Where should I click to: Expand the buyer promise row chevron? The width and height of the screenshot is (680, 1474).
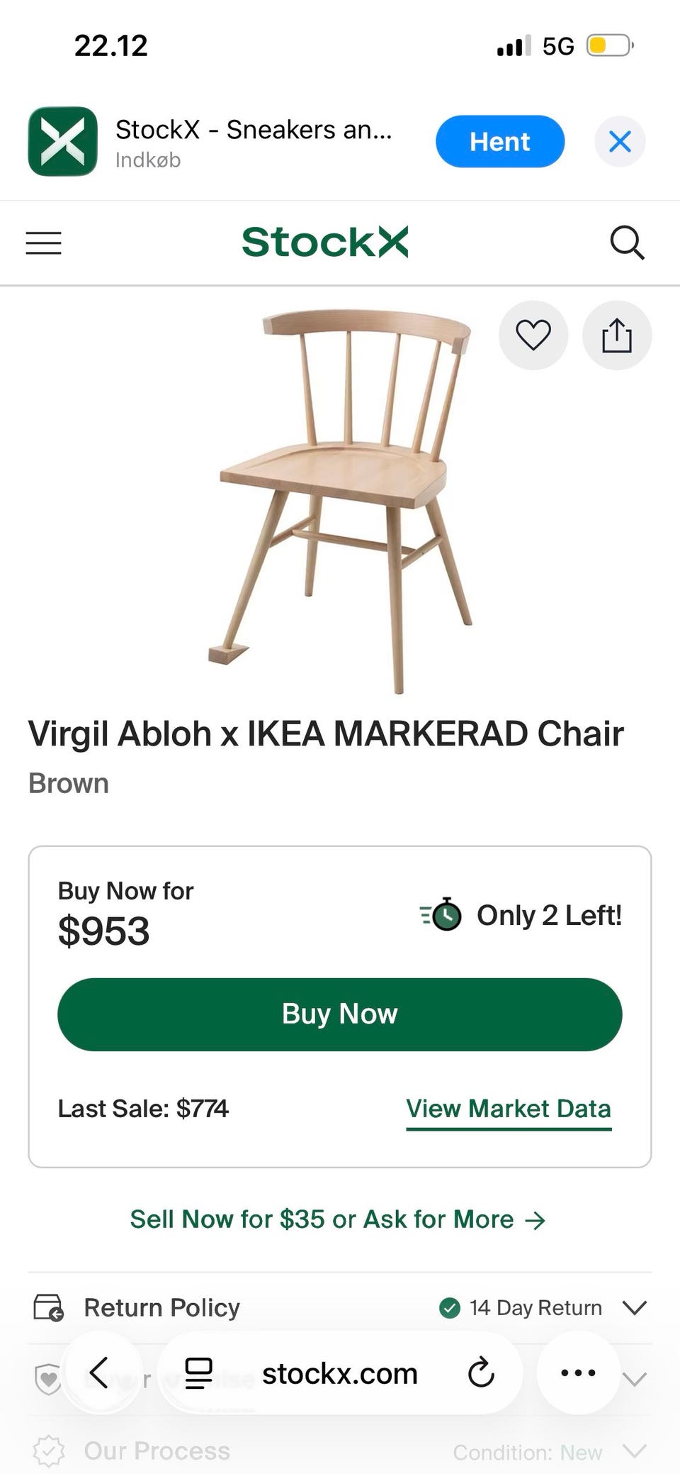[635, 1380]
